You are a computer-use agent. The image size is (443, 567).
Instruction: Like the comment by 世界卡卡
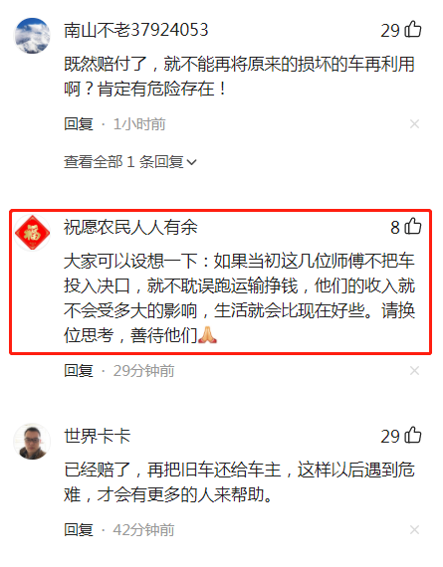point(412,435)
